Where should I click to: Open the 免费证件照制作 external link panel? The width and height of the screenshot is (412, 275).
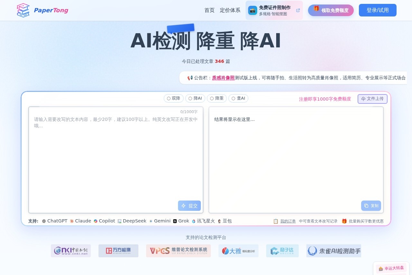pyautogui.click(x=274, y=10)
